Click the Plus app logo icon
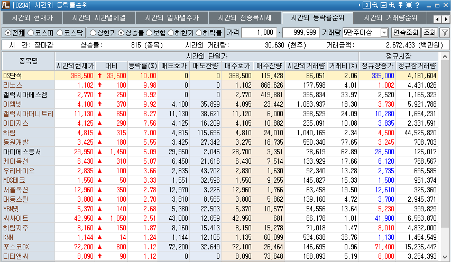451x262 pixels. 6,5
